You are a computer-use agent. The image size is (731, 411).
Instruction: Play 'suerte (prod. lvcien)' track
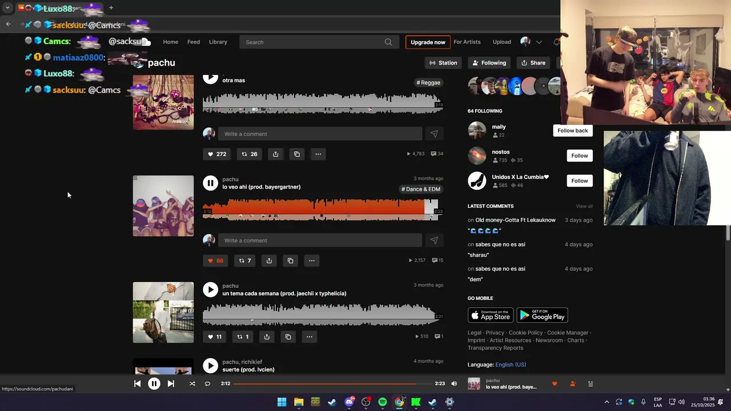[x=210, y=365]
